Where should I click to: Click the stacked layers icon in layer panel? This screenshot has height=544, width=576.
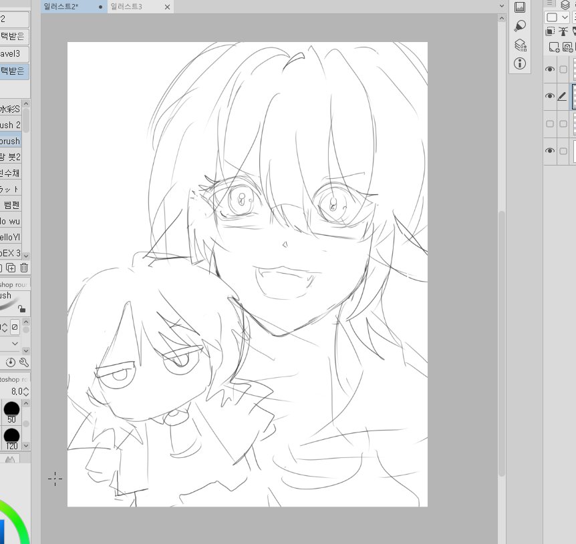click(x=565, y=5)
